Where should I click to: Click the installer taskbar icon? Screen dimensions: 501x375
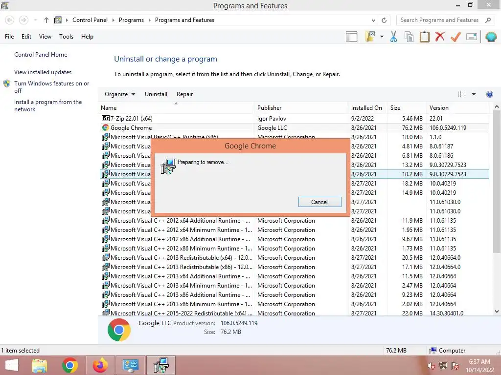click(x=161, y=365)
